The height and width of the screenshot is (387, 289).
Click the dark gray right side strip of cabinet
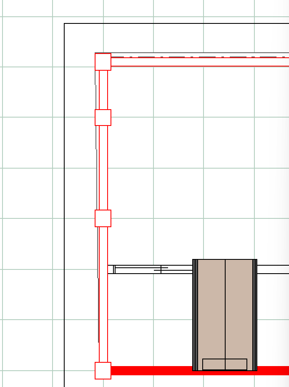point(255,314)
